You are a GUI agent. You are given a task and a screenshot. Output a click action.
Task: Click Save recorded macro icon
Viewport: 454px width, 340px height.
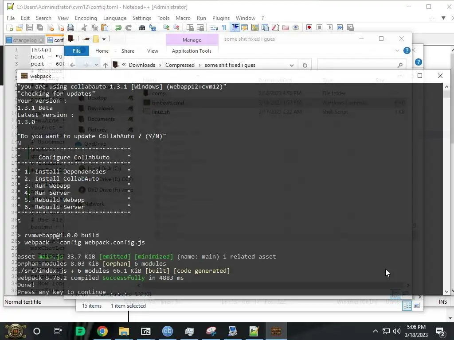tap(350, 27)
